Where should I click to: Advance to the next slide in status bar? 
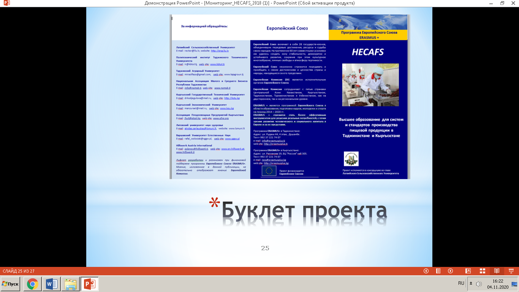451,271
